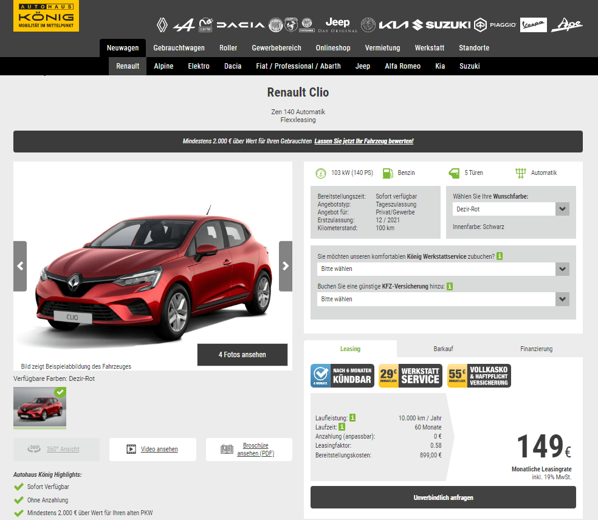Click the '60 Monate' Laufzeit value
Screen dimensions: 598x520
pos(428,428)
